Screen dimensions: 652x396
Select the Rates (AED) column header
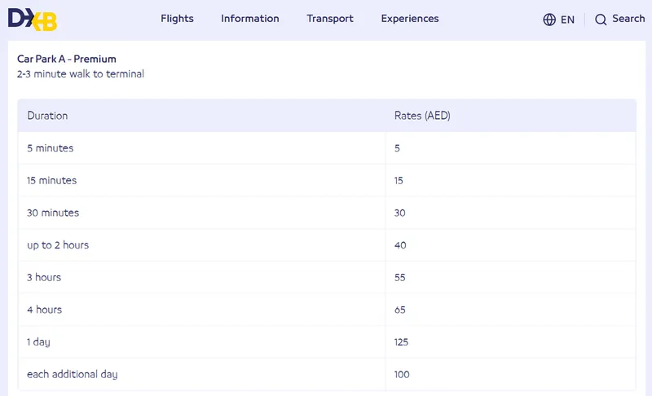(422, 116)
